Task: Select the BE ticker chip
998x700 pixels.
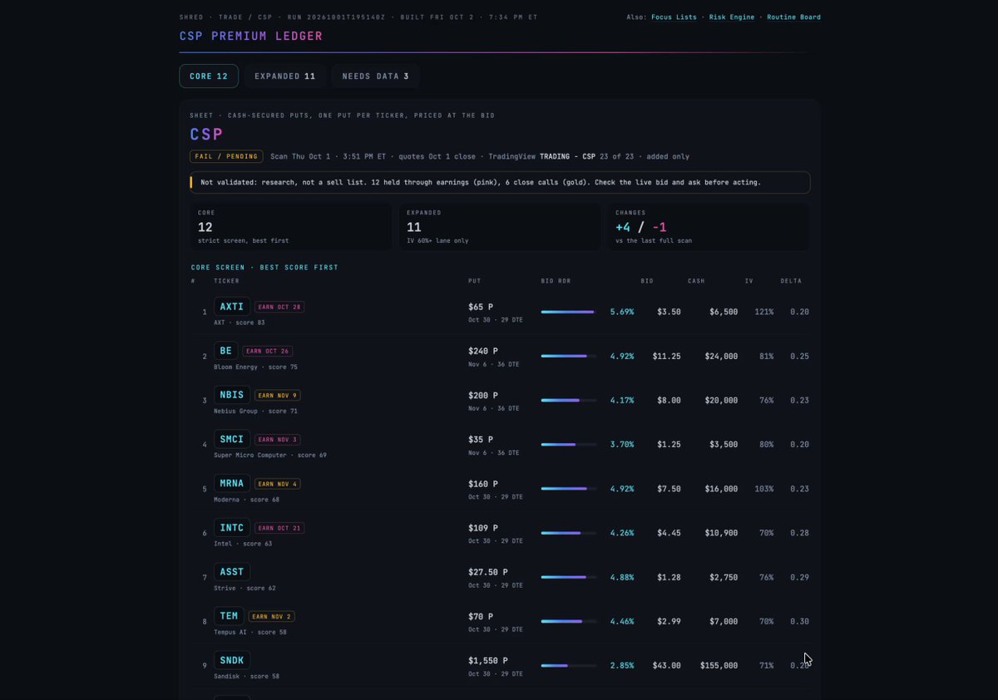Action: (226, 351)
